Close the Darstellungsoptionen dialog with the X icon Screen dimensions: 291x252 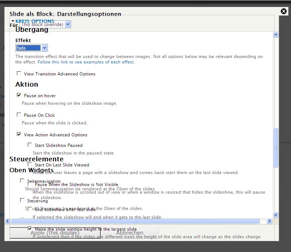[284, 11]
